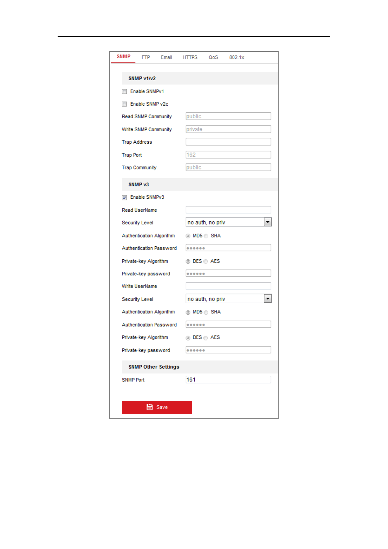
Task: Click the SNMP Port field
Action: pyautogui.click(x=228, y=380)
